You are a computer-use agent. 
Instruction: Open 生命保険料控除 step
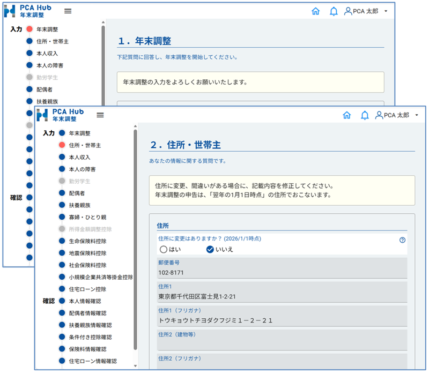click(x=87, y=242)
